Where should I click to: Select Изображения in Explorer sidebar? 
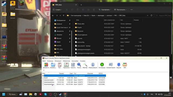pyautogui.click(x=61, y=20)
